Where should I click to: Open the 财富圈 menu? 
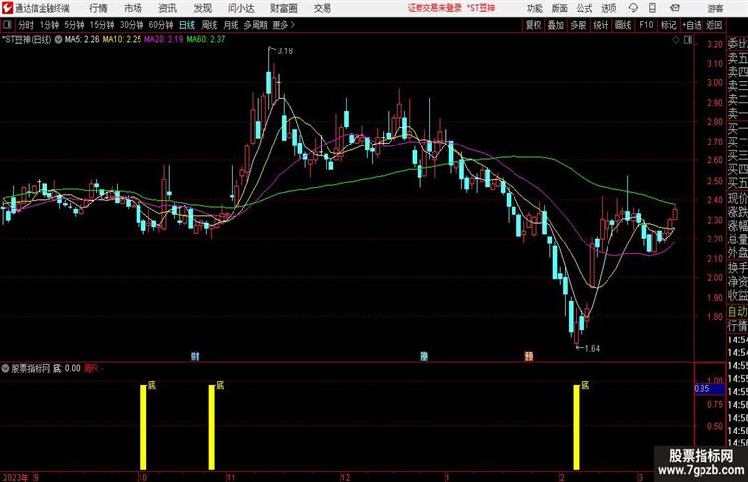pyautogui.click(x=283, y=8)
